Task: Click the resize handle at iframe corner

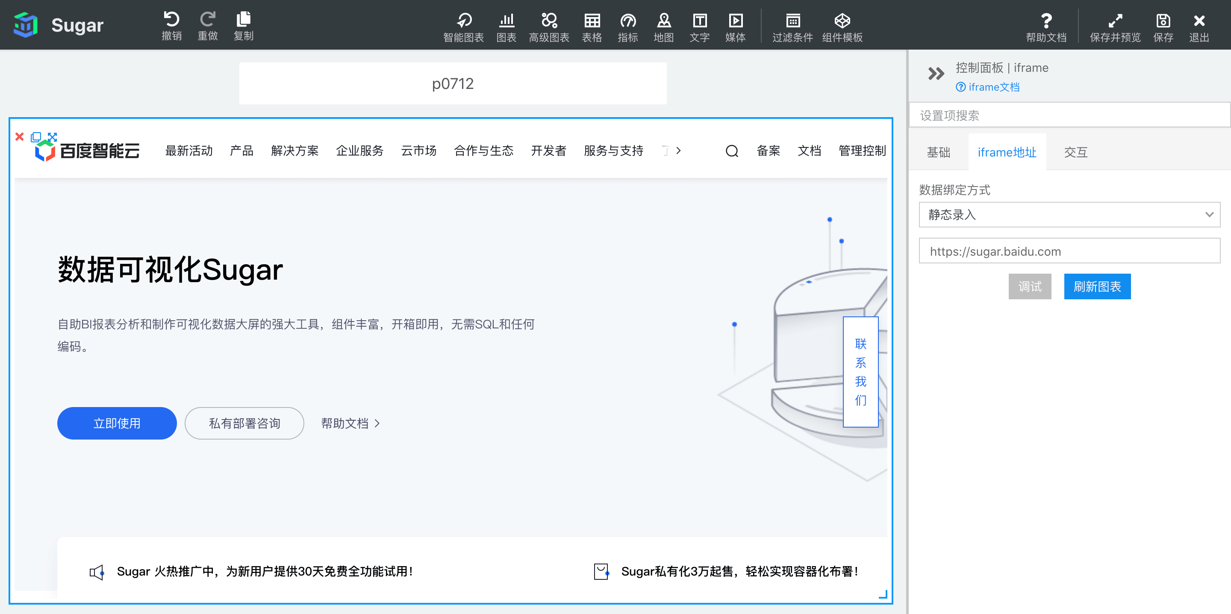Action: (x=883, y=594)
